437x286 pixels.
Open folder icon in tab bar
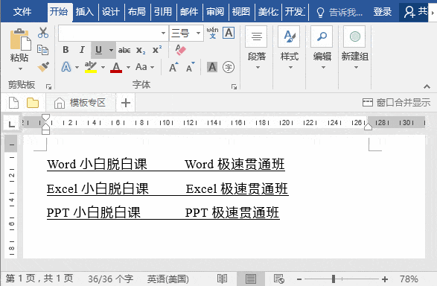click(33, 103)
